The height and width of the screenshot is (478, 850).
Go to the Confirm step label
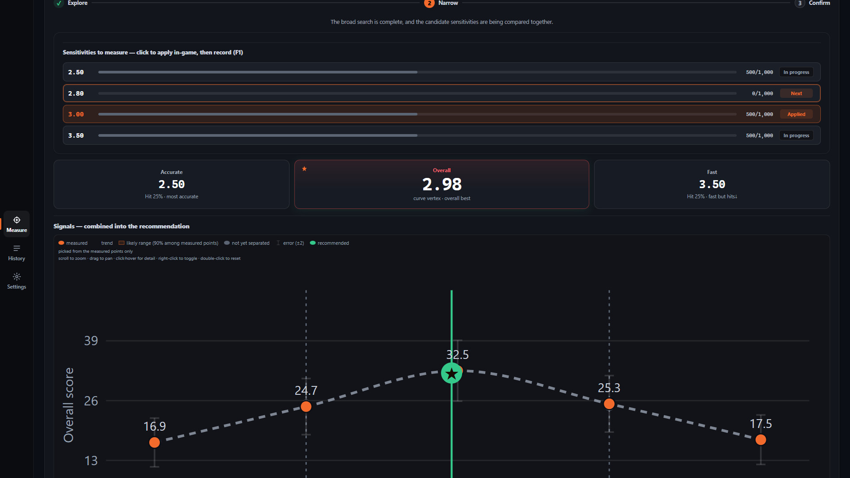pyautogui.click(x=819, y=3)
